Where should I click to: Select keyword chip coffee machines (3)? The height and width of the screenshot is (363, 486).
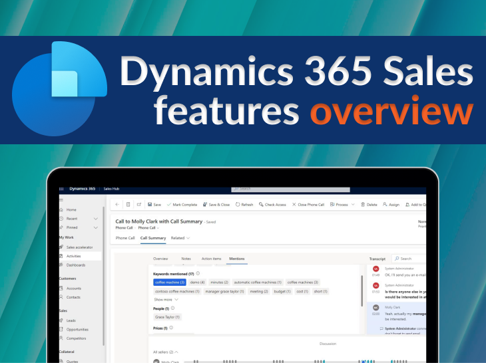tap(303, 283)
